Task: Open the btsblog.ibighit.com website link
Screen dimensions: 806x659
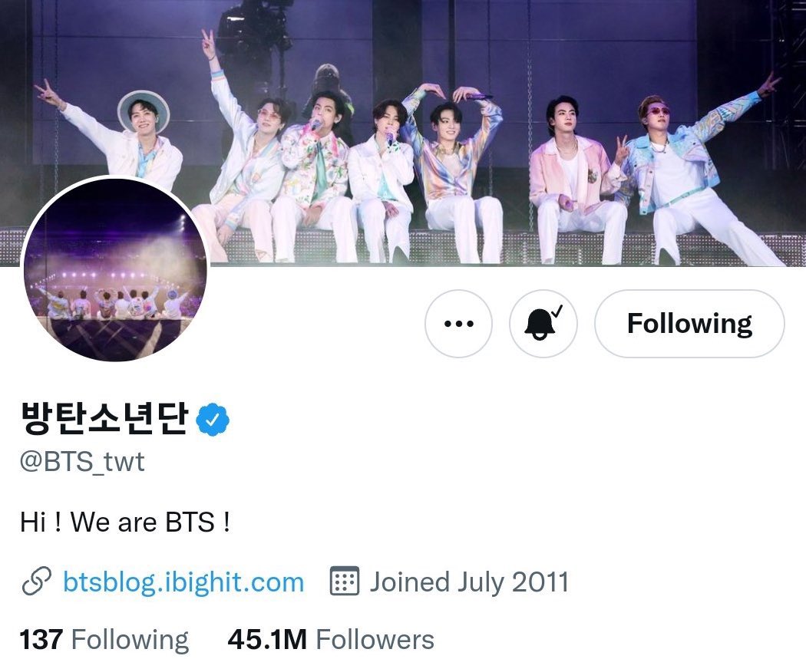Action: tap(183, 582)
